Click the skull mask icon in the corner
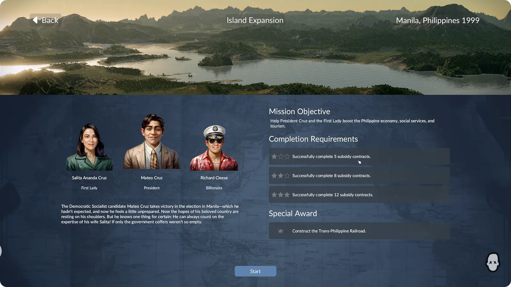 coord(492,262)
